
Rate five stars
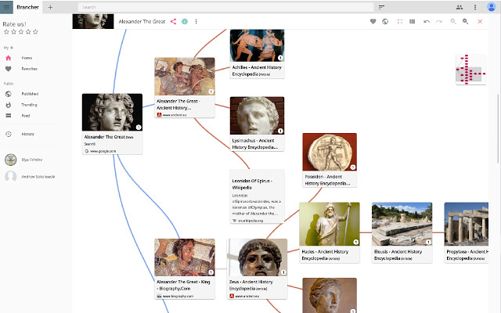[35, 31]
